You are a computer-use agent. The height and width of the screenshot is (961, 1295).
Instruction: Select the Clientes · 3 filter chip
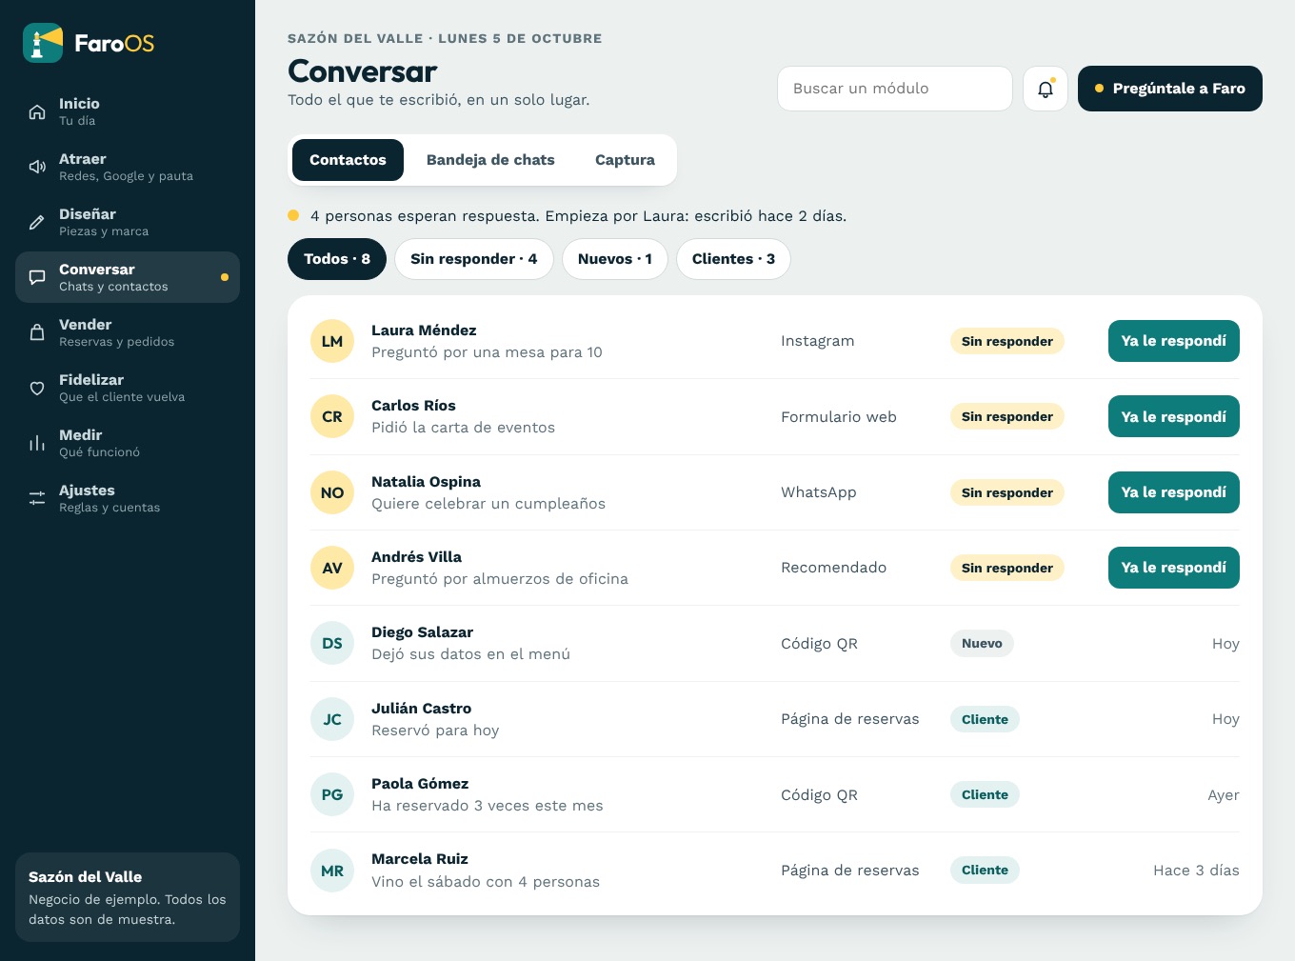click(x=733, y=259)
